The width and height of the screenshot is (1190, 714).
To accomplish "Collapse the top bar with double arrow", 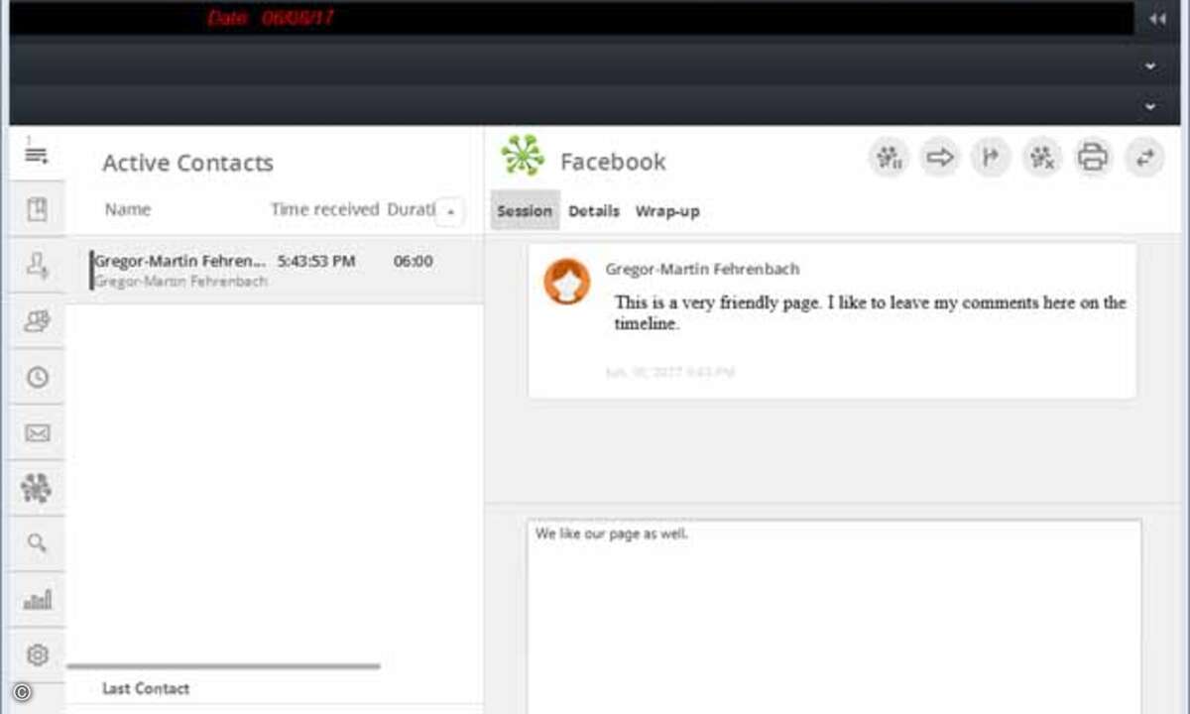I will point(1156,19).
